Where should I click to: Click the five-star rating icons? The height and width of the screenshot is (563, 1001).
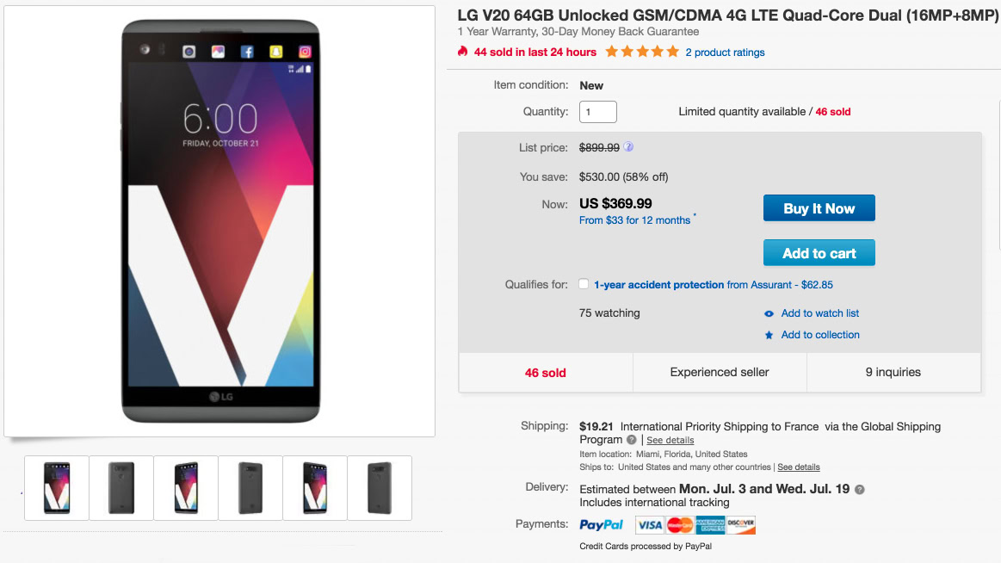[x=642, y=53]
